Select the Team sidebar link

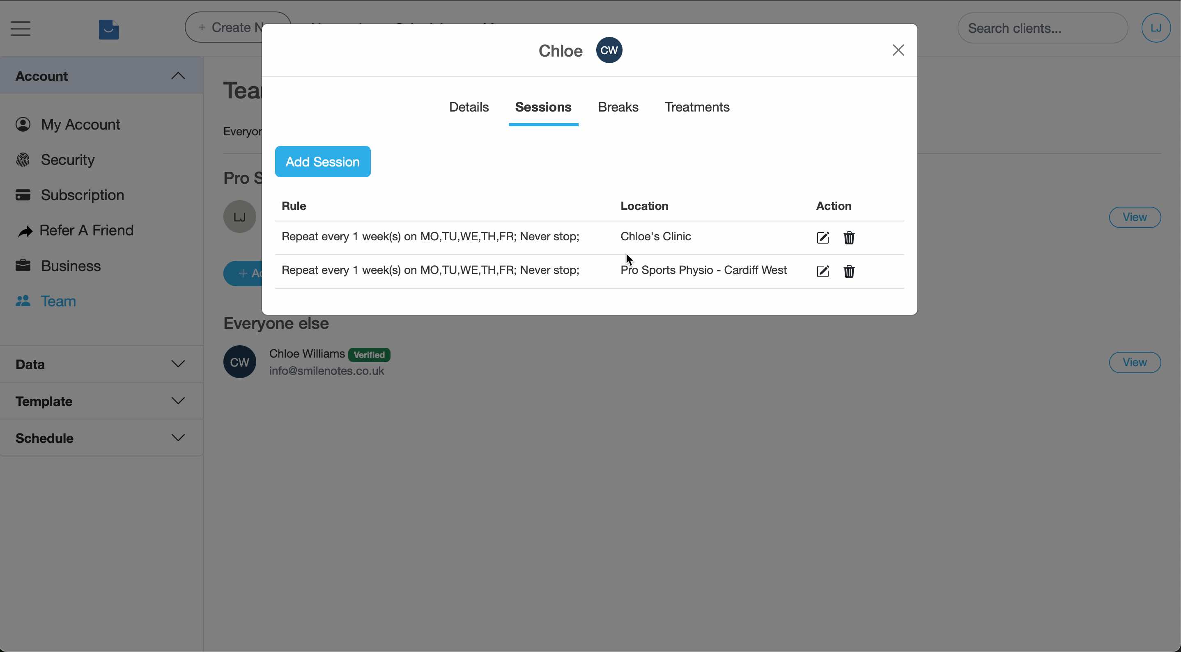click(x=58, y=301)
